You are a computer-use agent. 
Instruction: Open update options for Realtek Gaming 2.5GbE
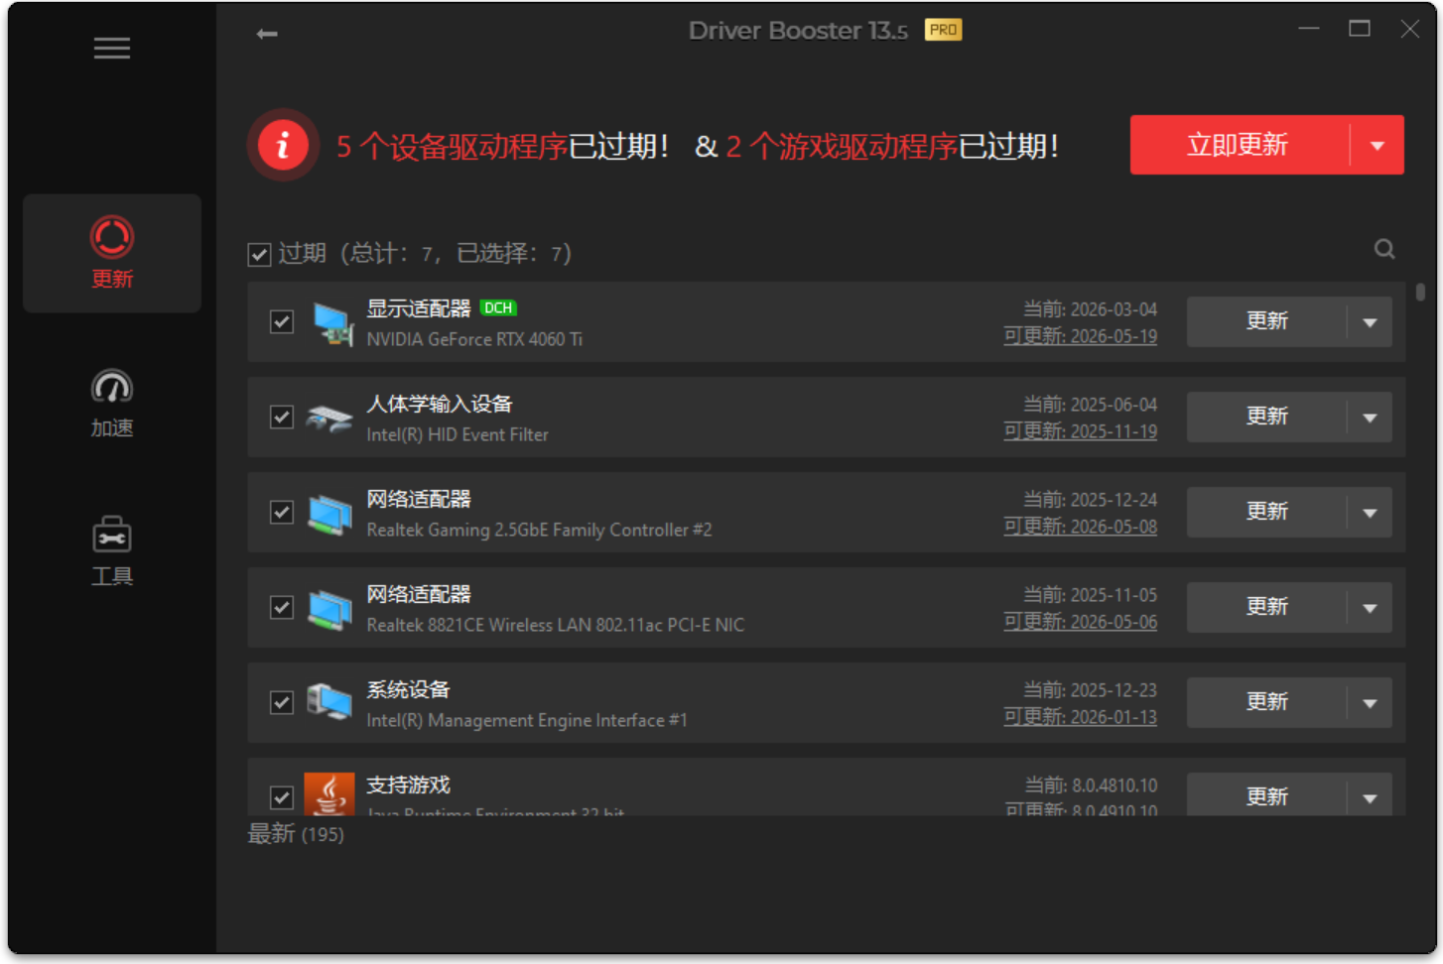pyautogui.click(x=1370, y=512)
